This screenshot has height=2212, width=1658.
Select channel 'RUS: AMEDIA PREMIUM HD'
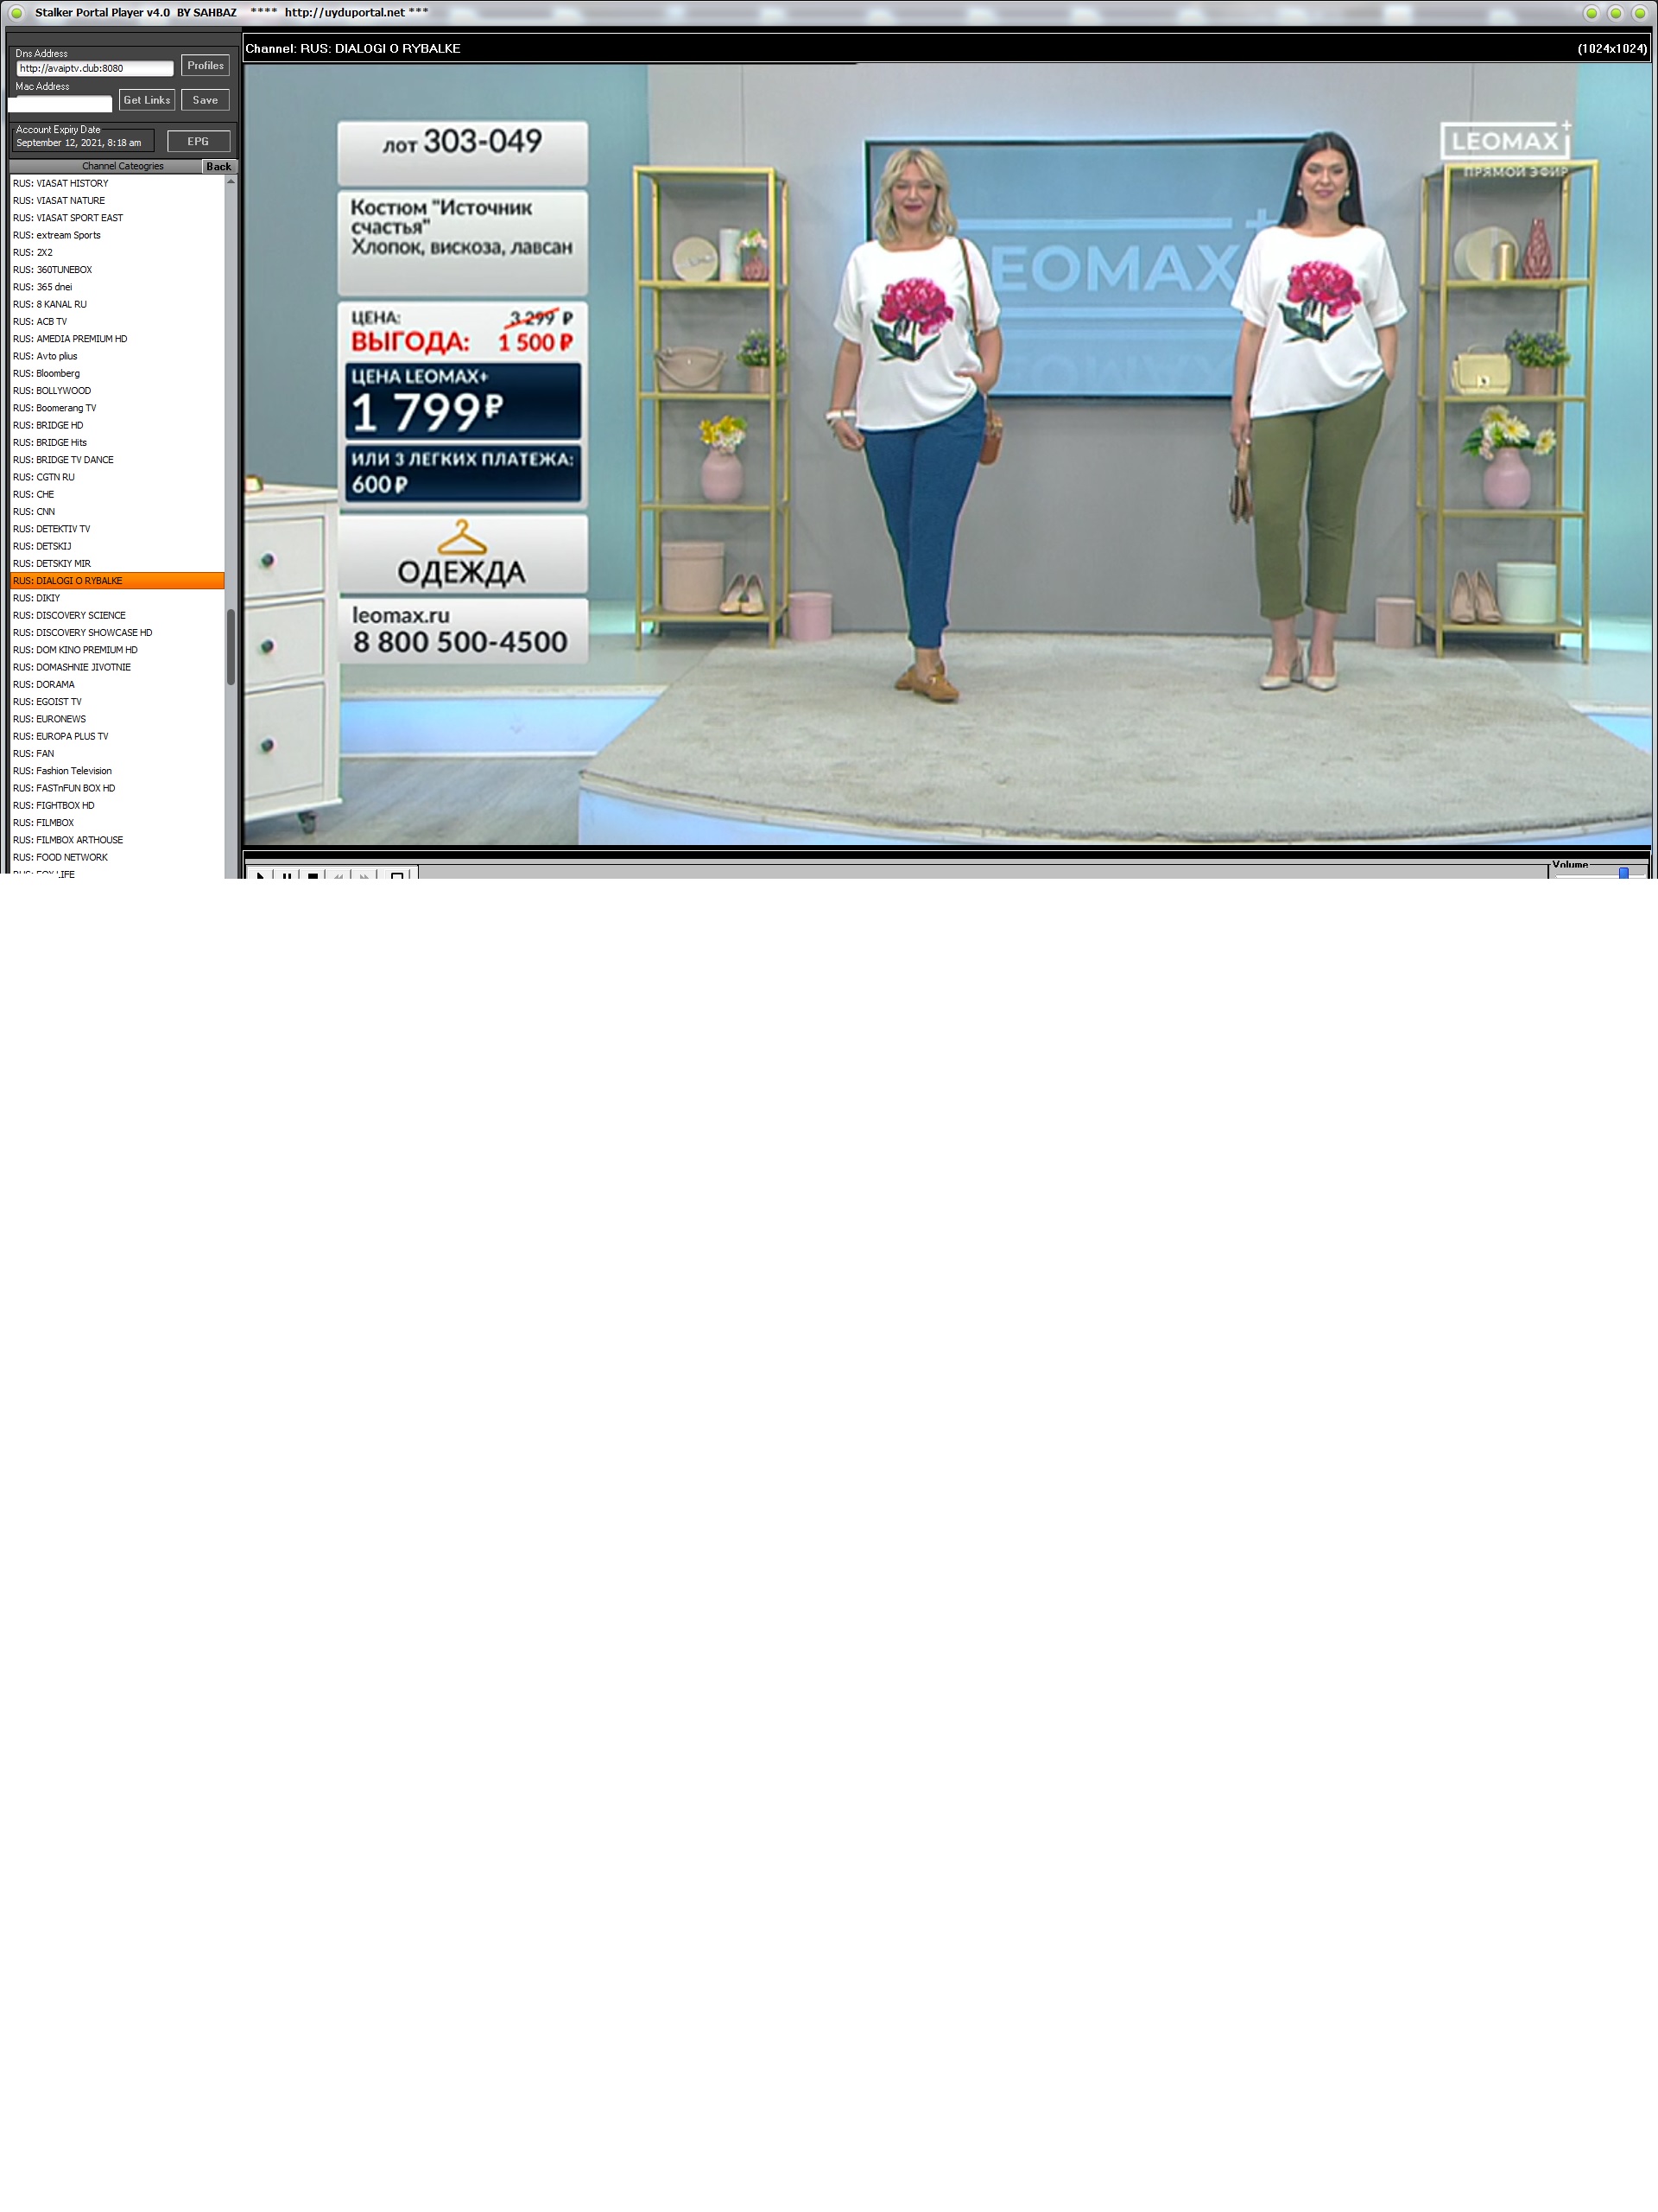pyautogui.click(x=117, y=339)
